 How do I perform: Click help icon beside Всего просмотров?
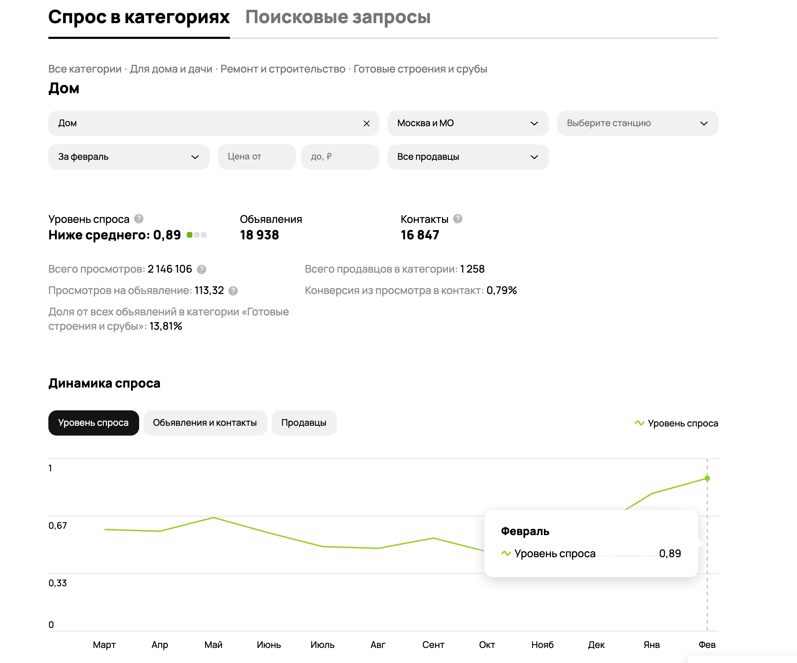click(202, 269)
